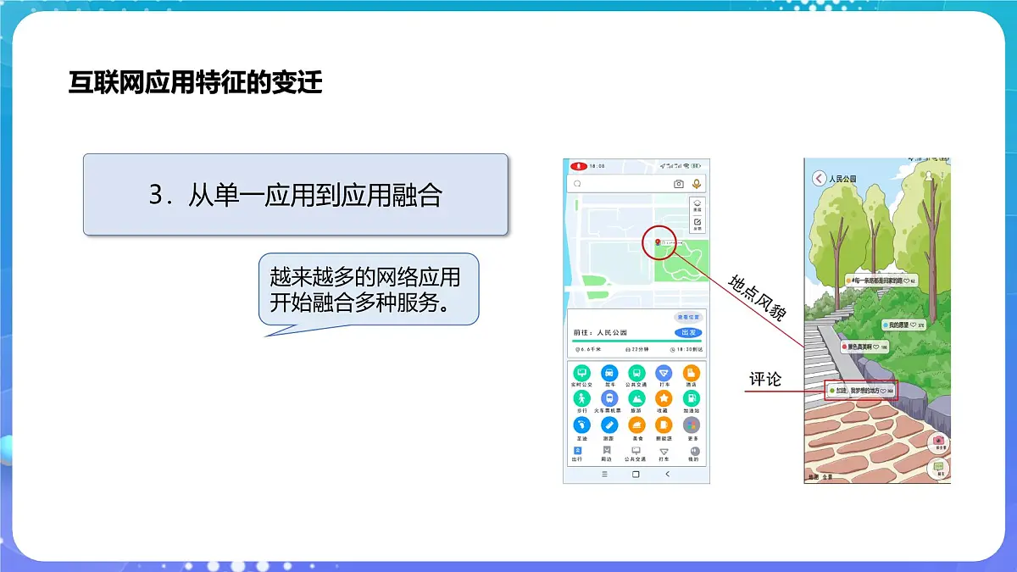Open the comment 每一条路都是回家的路
Screen dimensions: 1017x572
coord(881,280)
